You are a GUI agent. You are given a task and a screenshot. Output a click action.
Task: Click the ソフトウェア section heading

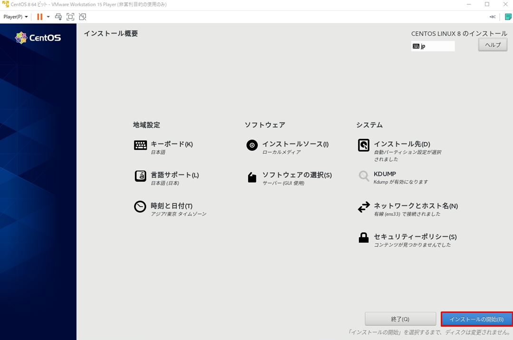tap(265, 125)
